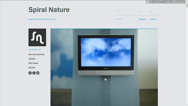Open Ask me anything
Viewport: 188px width, 106px height.
coord(36,54)
